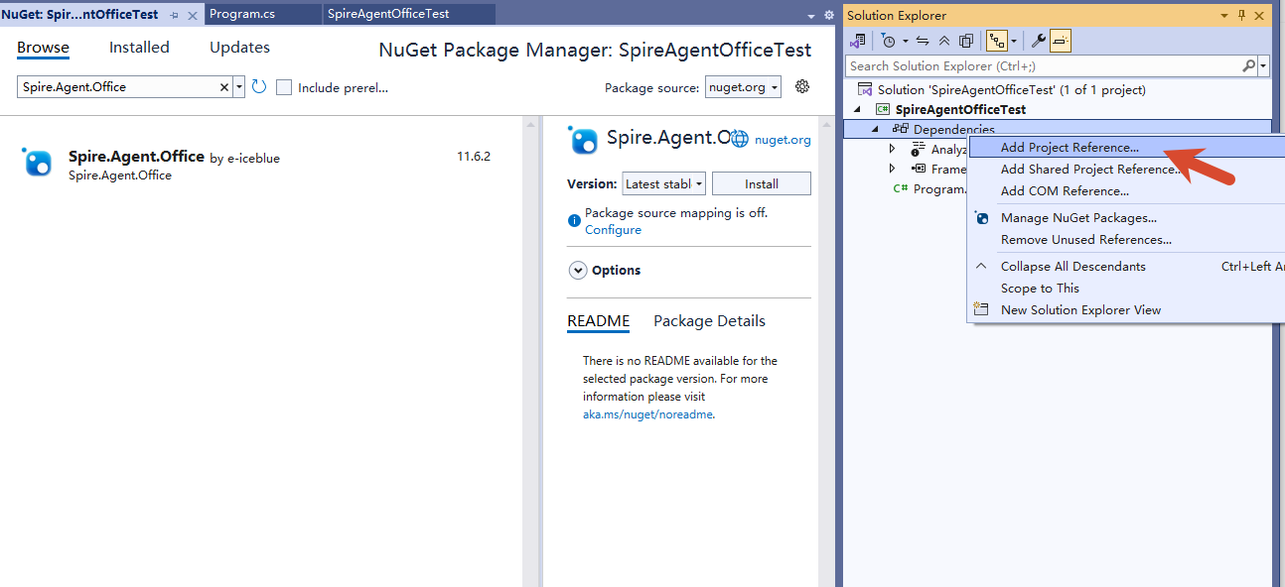This screenshot has width=1285, height=587.
Task: Open the pending changes filter dropdown arrow
Action: click(905, 41)
